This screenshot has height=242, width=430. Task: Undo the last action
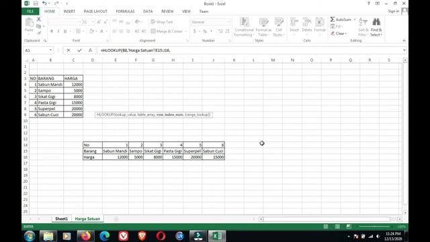44,3
